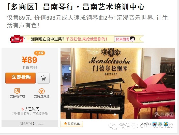Share deal via Qzone star icon
The image size is (179, 135).
166,124
